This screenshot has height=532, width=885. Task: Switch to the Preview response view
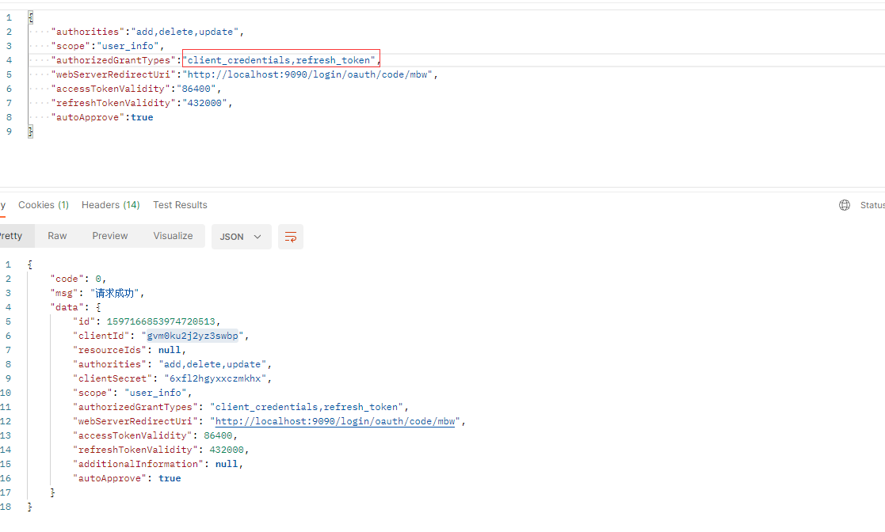[110, 236]
